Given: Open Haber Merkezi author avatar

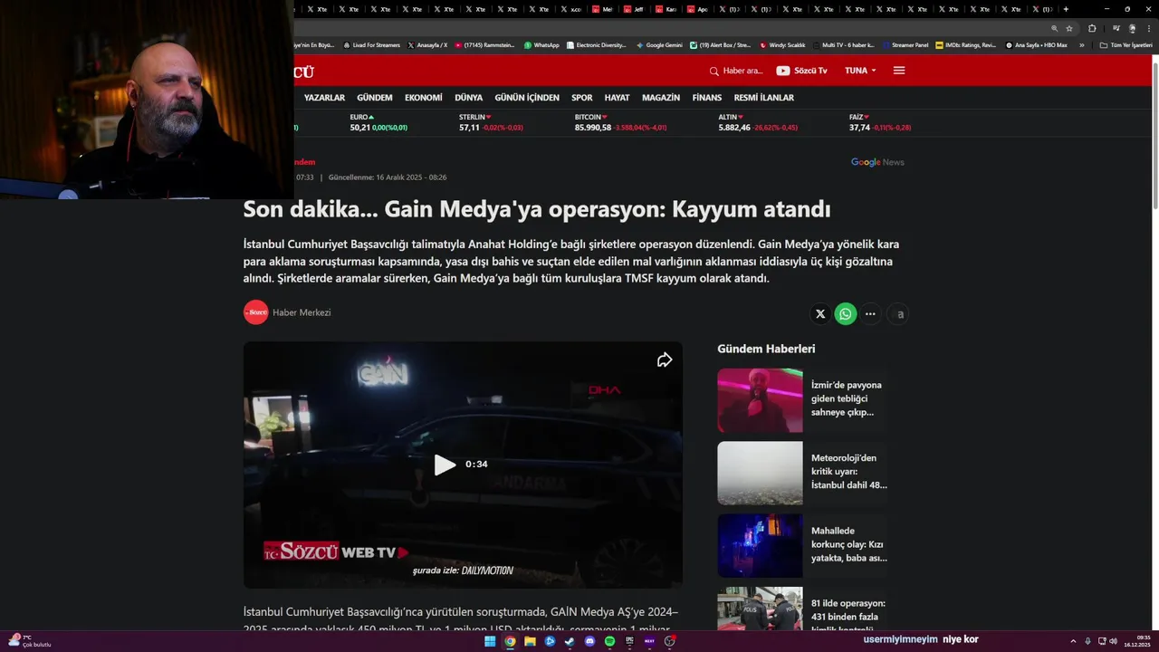Looking at the screenshot, I should tap(256, 312).
